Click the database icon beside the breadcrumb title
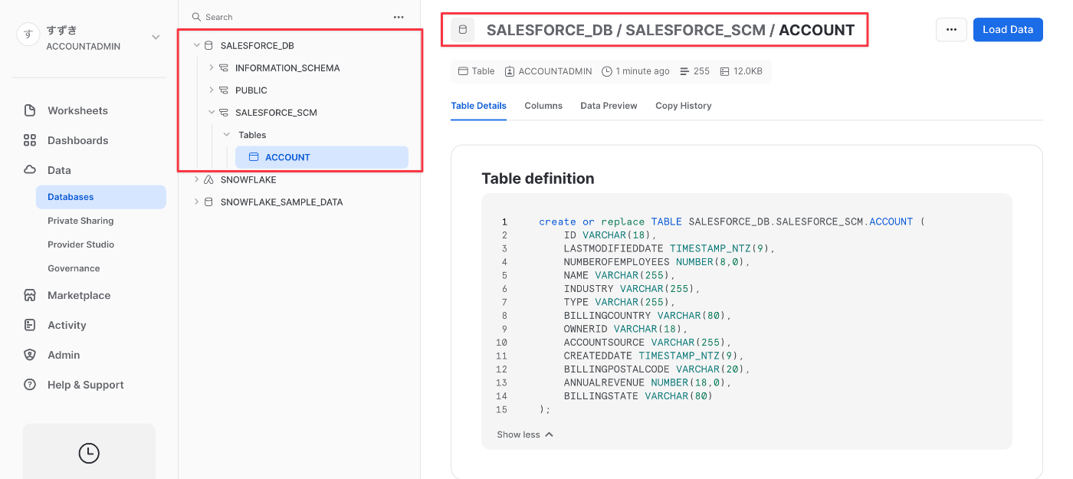This screenshot has width=1073, height=479. [x=462, y=30]
